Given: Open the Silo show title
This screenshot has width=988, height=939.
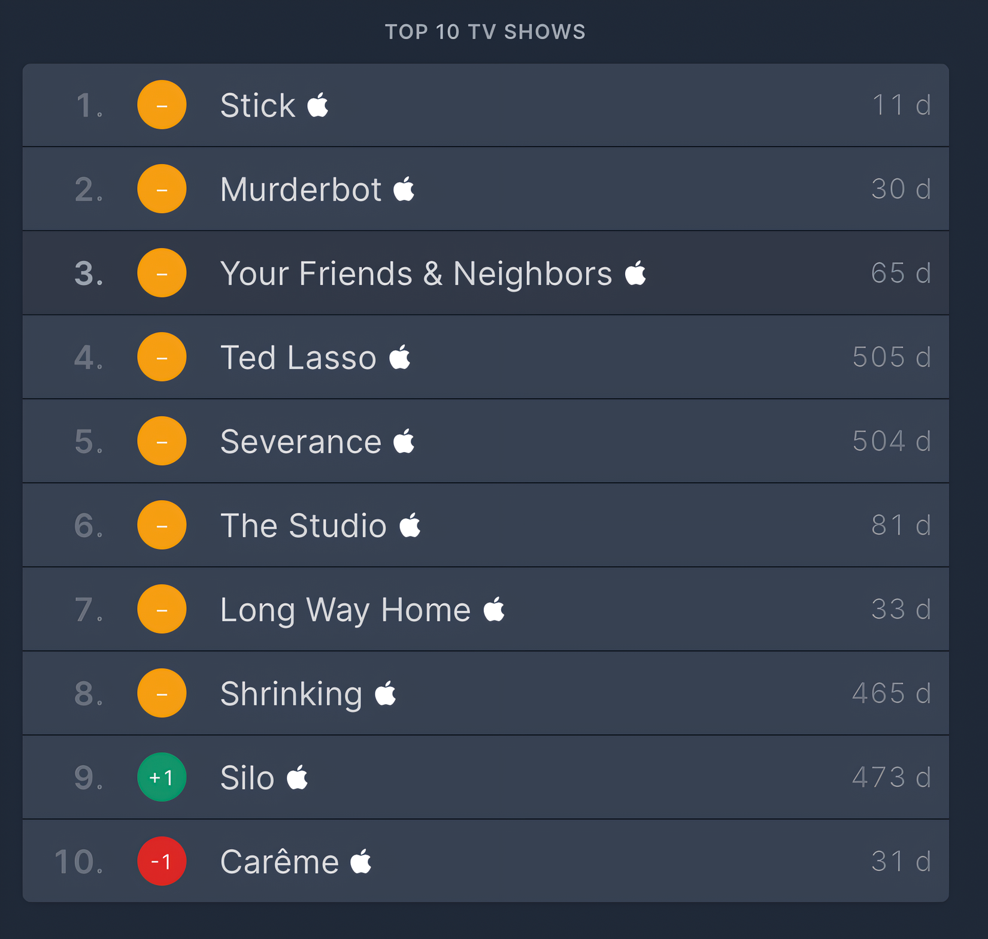Looking at the screenshot, I should [247, 778].
